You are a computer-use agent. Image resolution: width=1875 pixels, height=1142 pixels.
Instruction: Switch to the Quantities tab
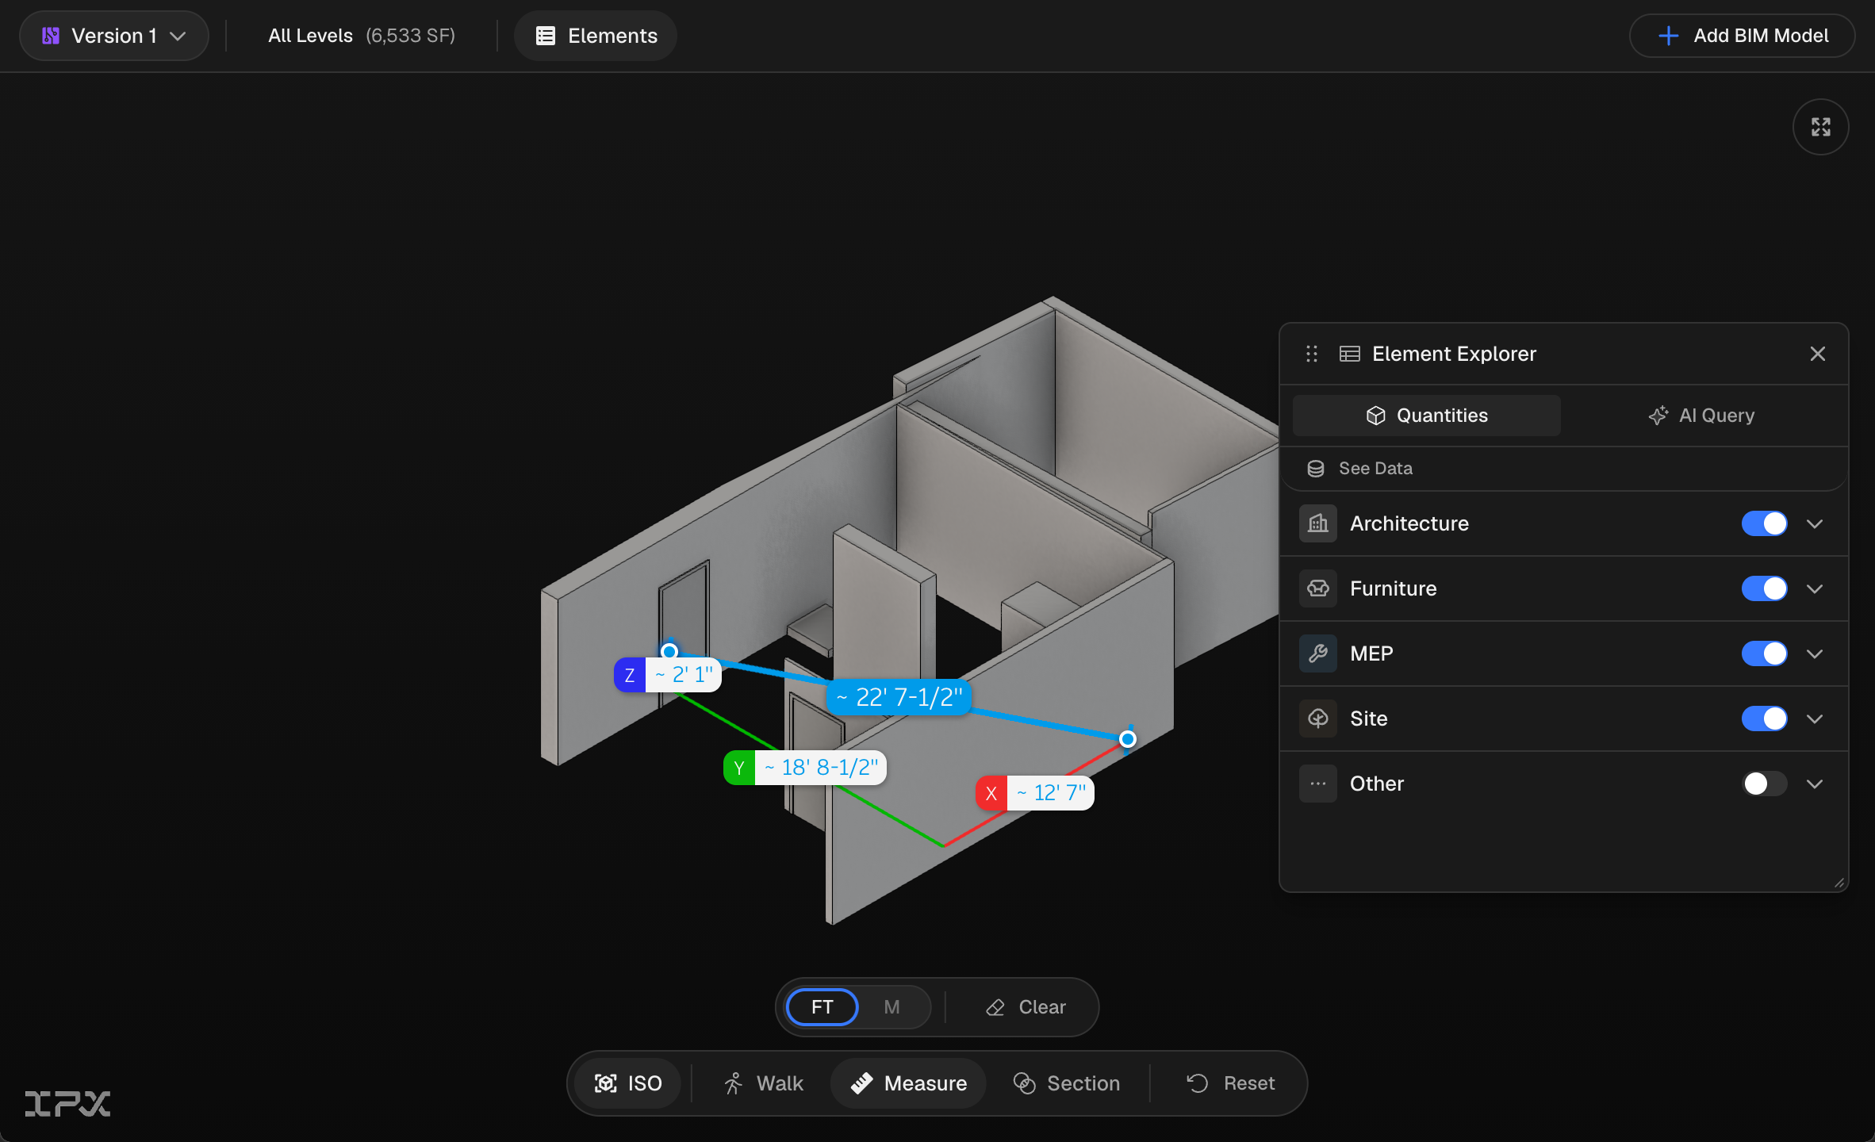pyautogui.click(x=1427, y=416)
